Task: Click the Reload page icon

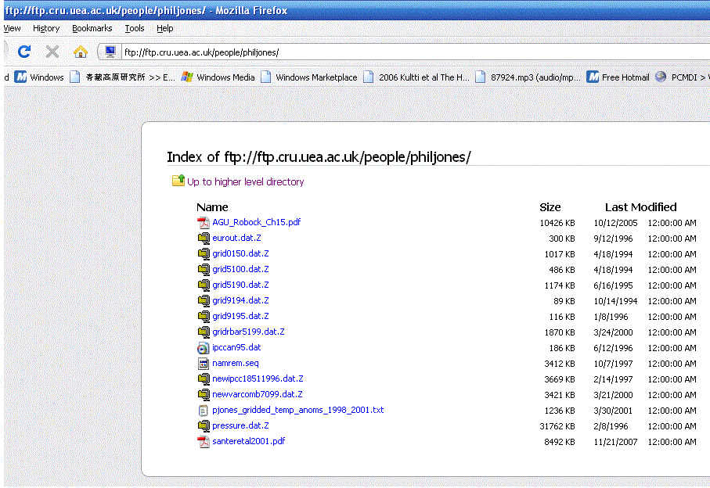Action: (x=24, y=52)
